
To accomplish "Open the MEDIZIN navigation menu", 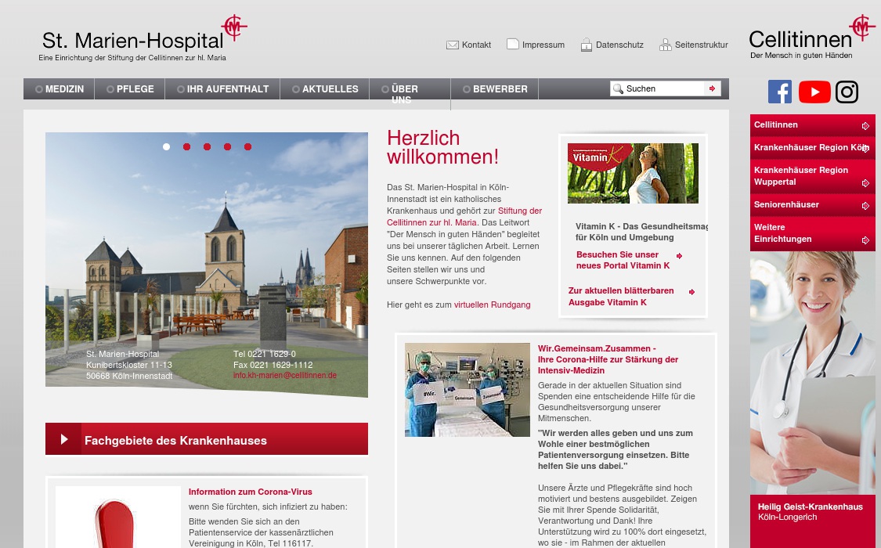I will [x=64, y=88].
